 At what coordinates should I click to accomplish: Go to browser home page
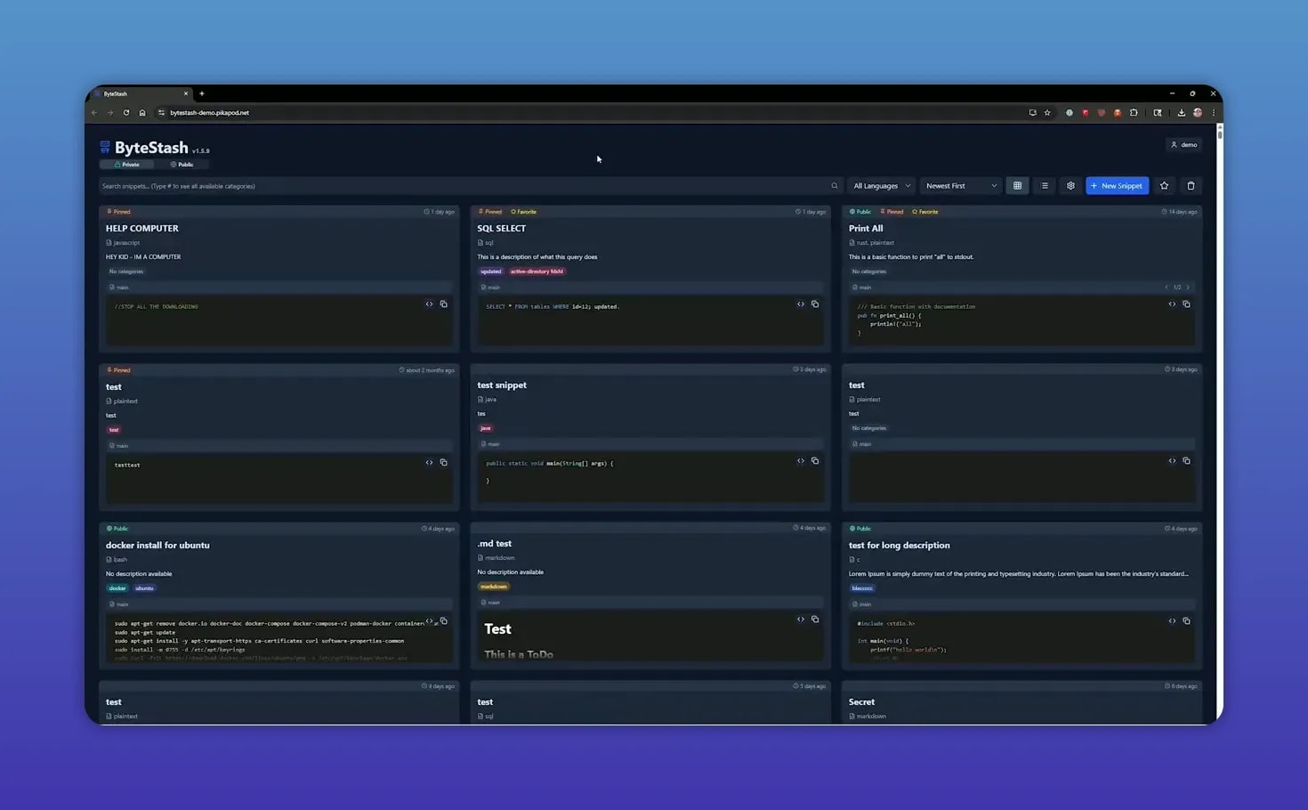[142, 113]
